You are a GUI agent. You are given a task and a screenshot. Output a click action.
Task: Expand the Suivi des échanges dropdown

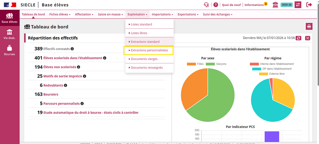click(x=218, y=15)
